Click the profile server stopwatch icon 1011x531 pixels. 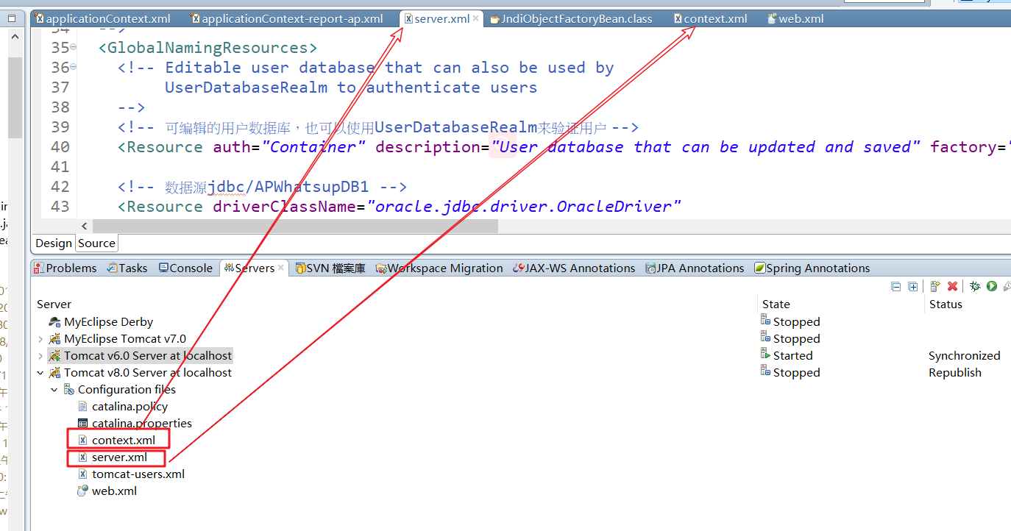coord(1007,286)
